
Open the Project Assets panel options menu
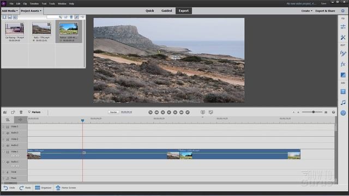click(x=82, y=17)
